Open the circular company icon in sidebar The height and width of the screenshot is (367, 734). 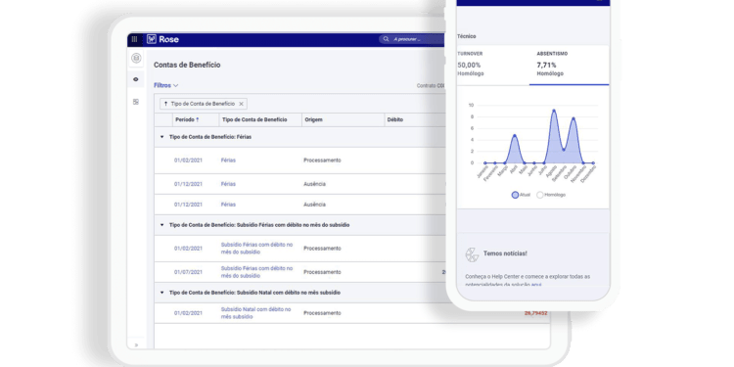click(136, 58)
